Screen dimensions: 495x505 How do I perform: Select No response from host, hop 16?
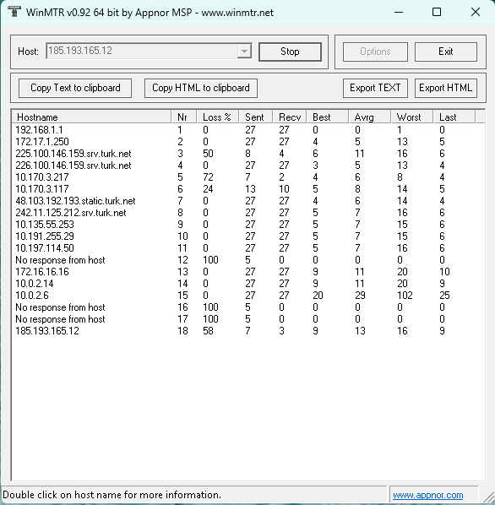(248, 307)
